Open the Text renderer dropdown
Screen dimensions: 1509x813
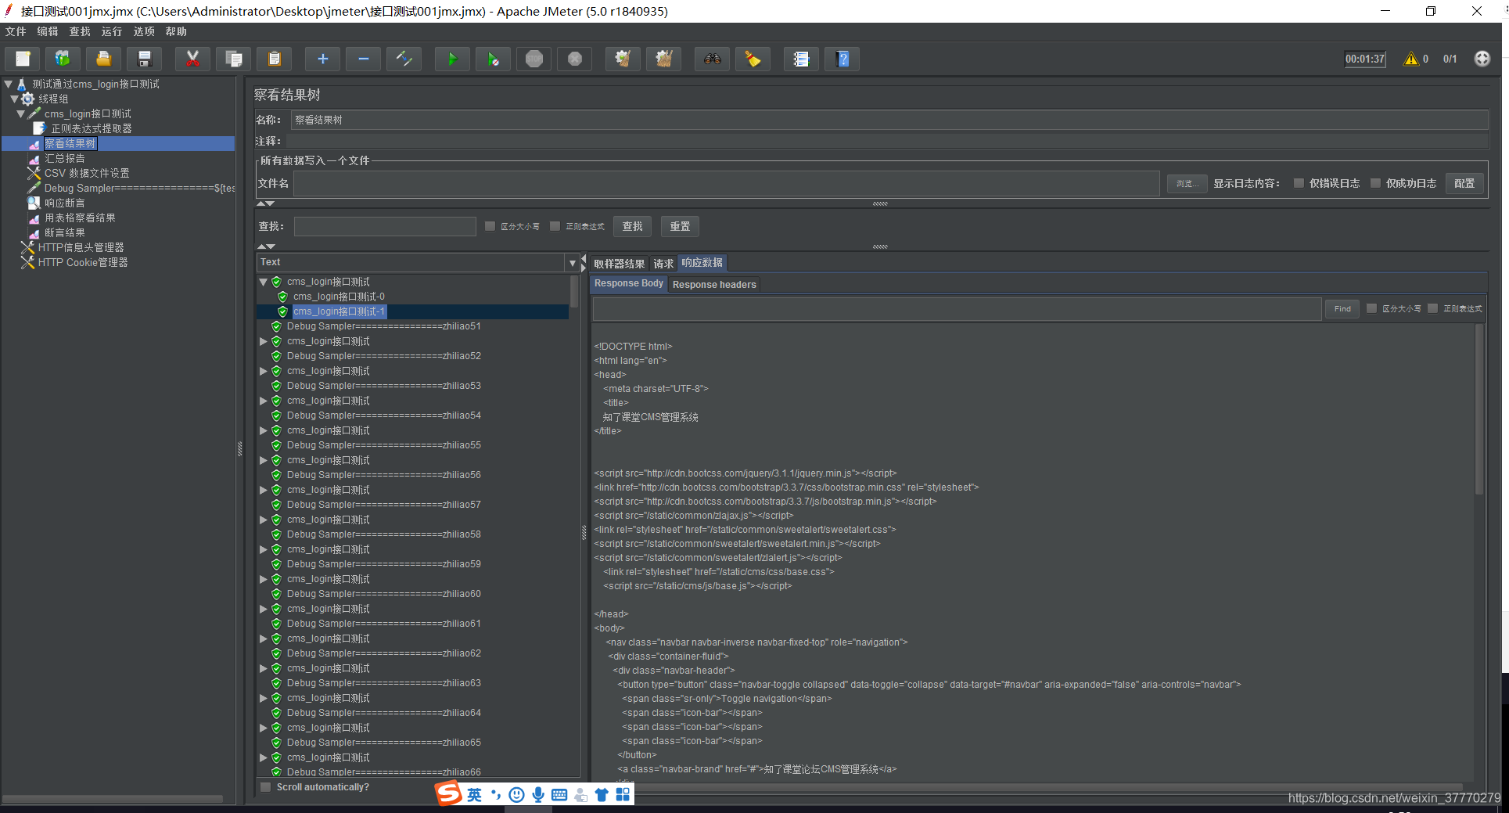(573, 263)
